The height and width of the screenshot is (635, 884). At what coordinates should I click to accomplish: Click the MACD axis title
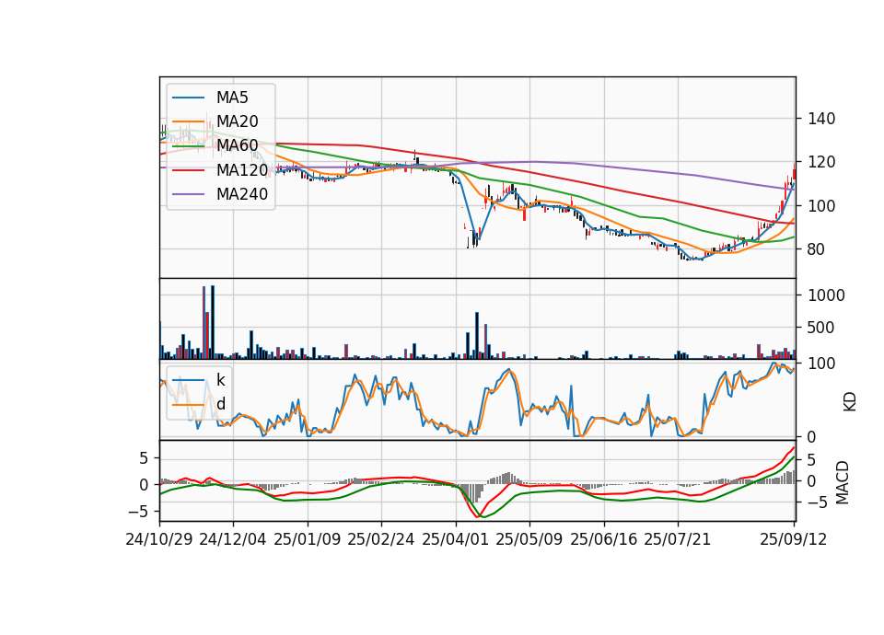843,482
